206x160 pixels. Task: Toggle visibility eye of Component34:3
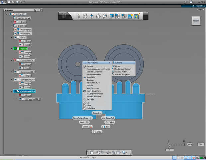tap(20, 99)
